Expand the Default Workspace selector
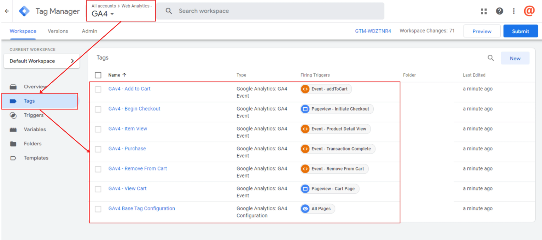 (42, 61)
